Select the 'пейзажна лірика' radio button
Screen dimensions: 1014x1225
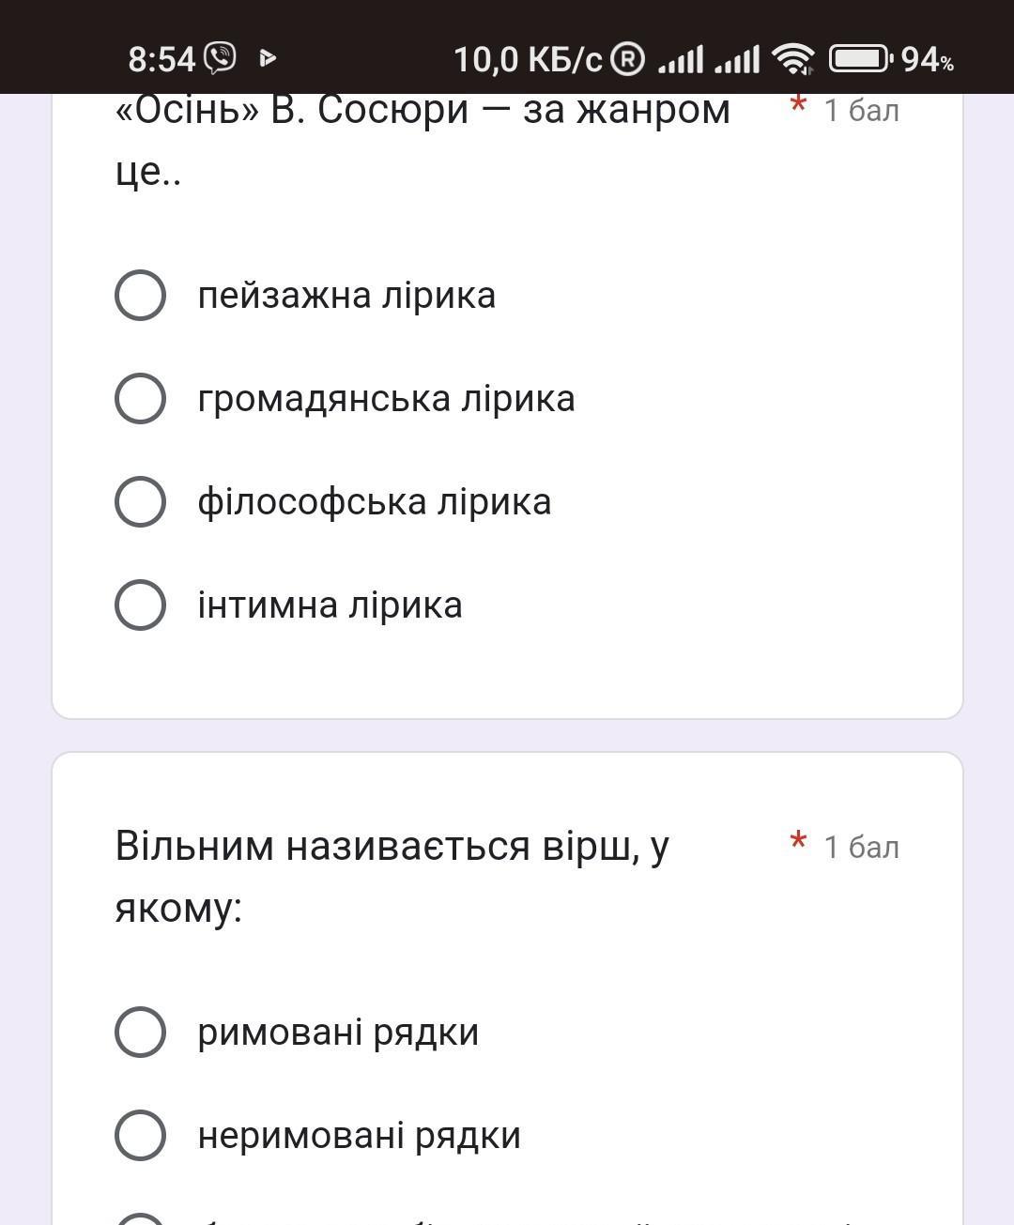coord(141,296)
